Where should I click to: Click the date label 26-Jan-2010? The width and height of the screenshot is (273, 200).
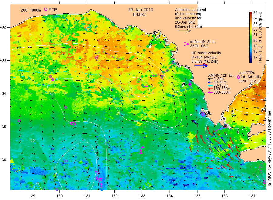pos(141,10)
